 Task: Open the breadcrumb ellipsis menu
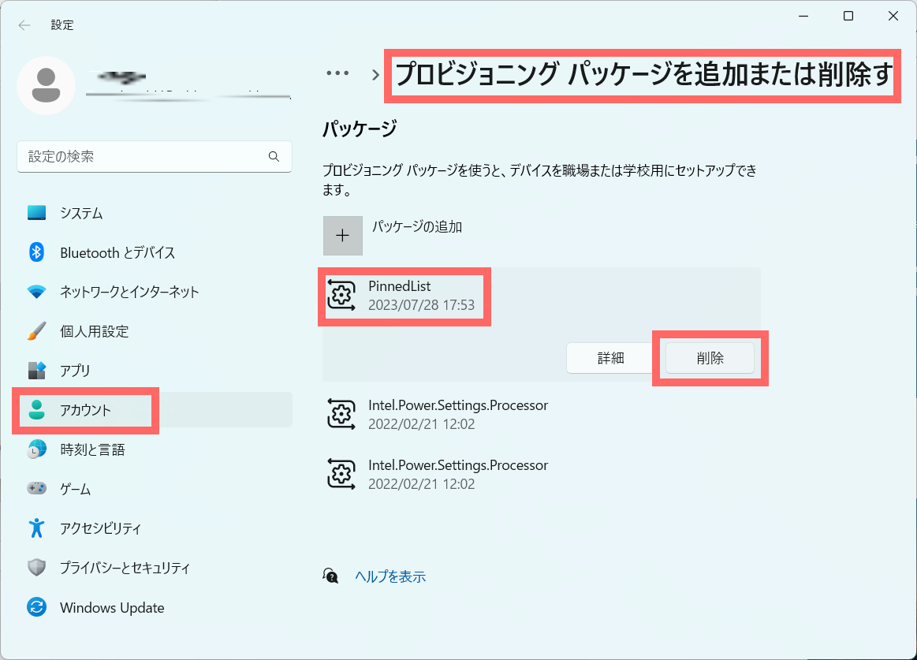337,72
